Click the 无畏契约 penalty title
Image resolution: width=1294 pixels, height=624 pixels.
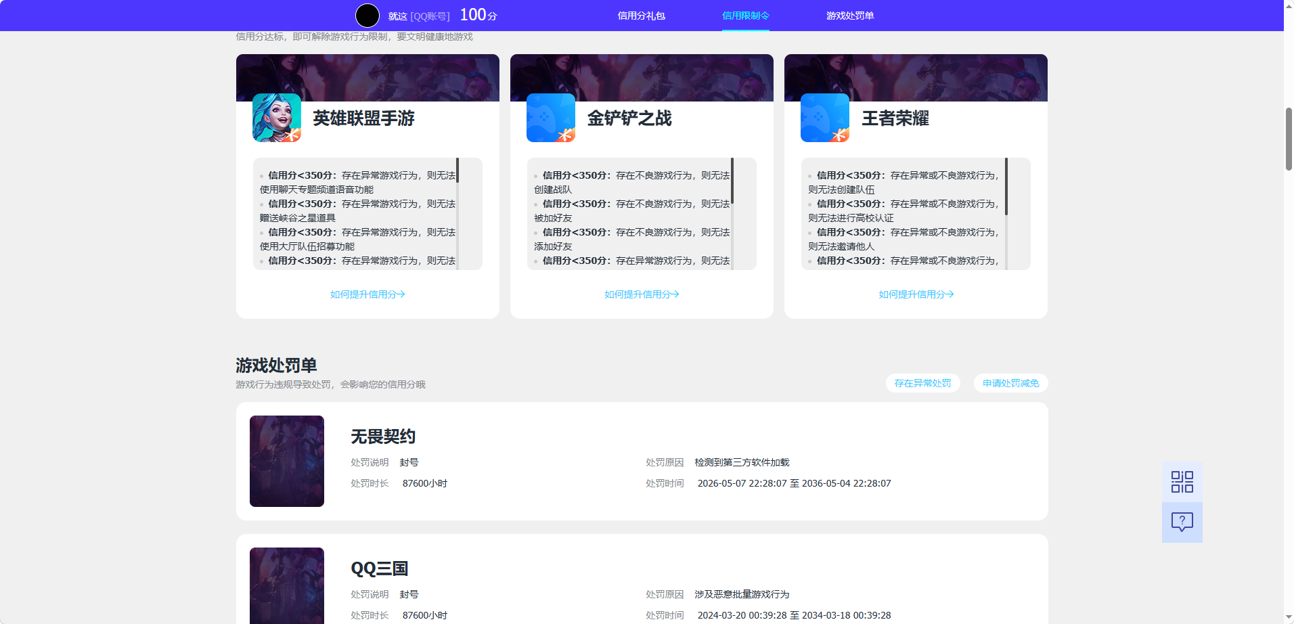point(383,437)
